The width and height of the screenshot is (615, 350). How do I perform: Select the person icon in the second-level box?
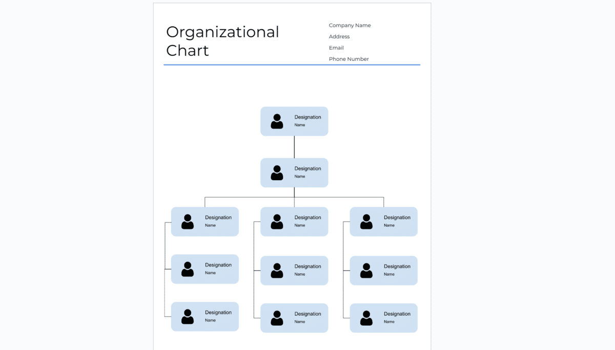(277, 172)
